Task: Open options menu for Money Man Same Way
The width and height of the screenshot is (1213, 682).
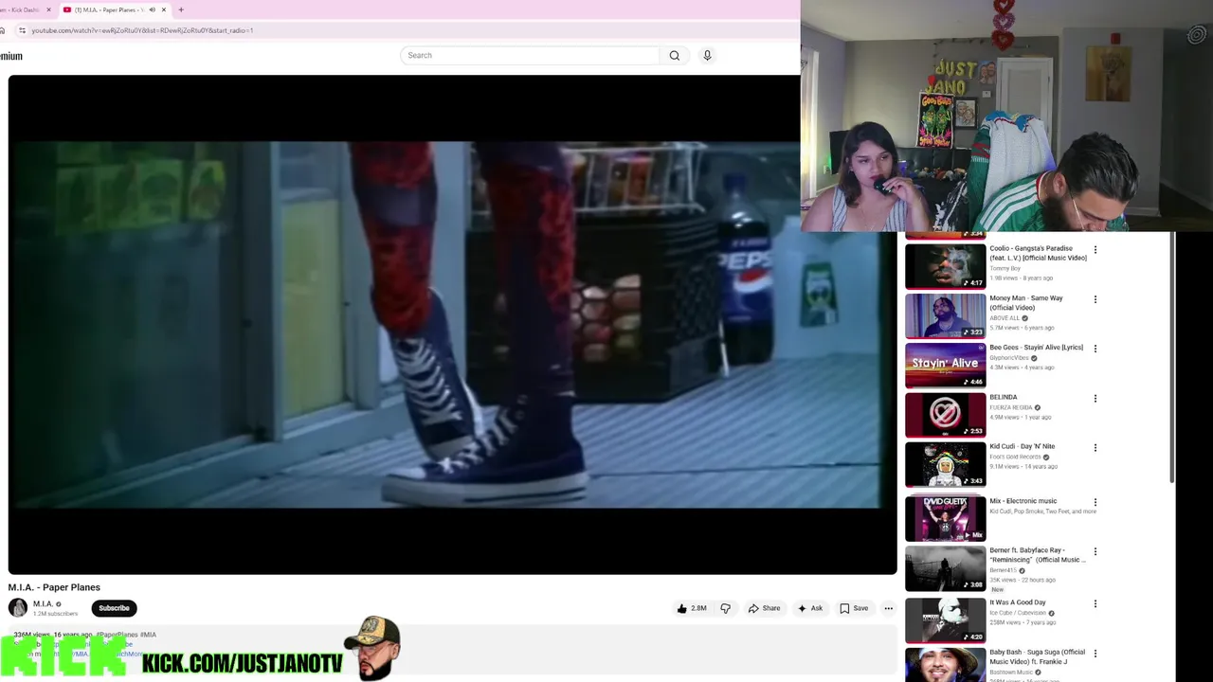Action: (1095, 299)
